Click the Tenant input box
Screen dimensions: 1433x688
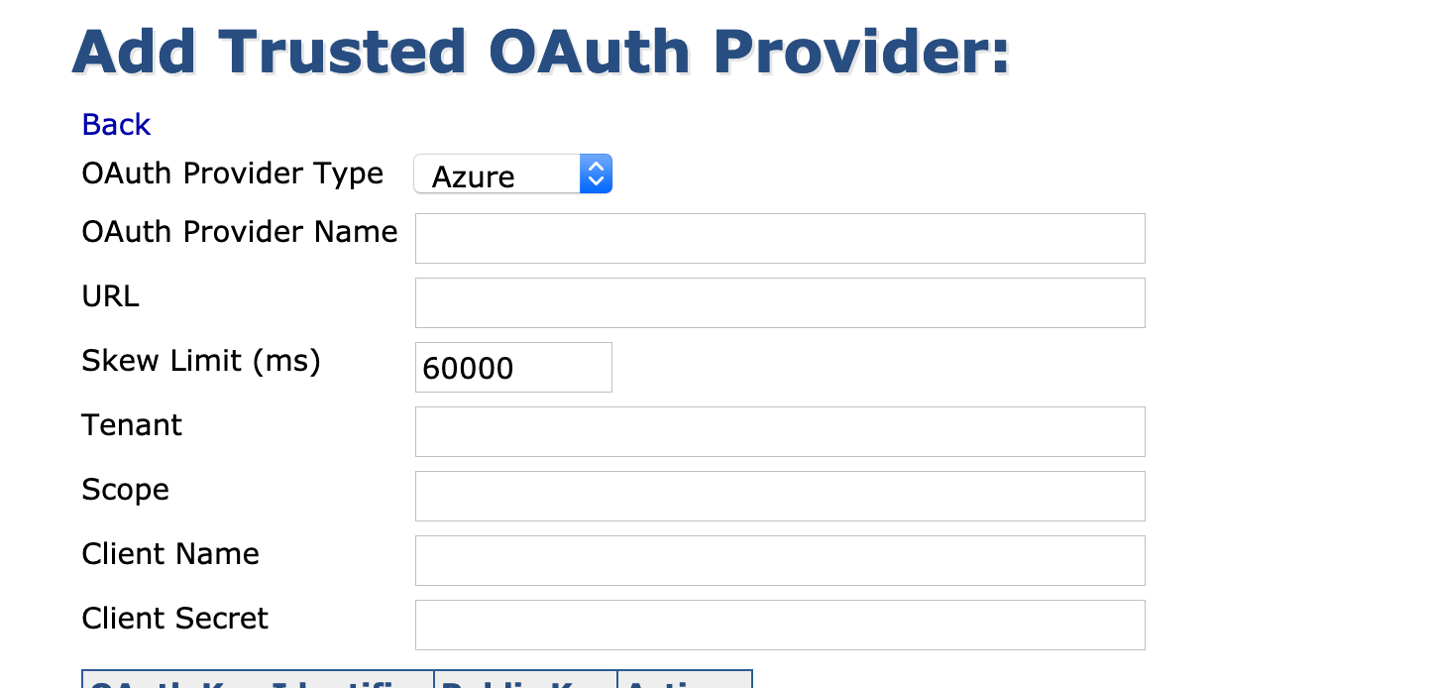pos(779,432)
